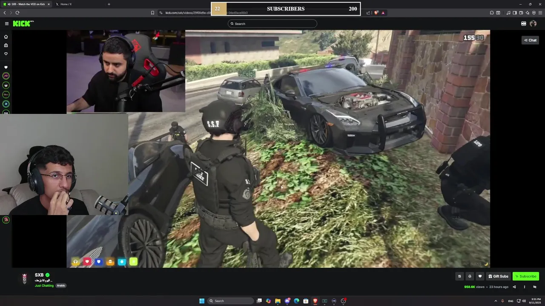Open a new browser tab
This screenshot has width=545, height=306.
click(109, 4)
